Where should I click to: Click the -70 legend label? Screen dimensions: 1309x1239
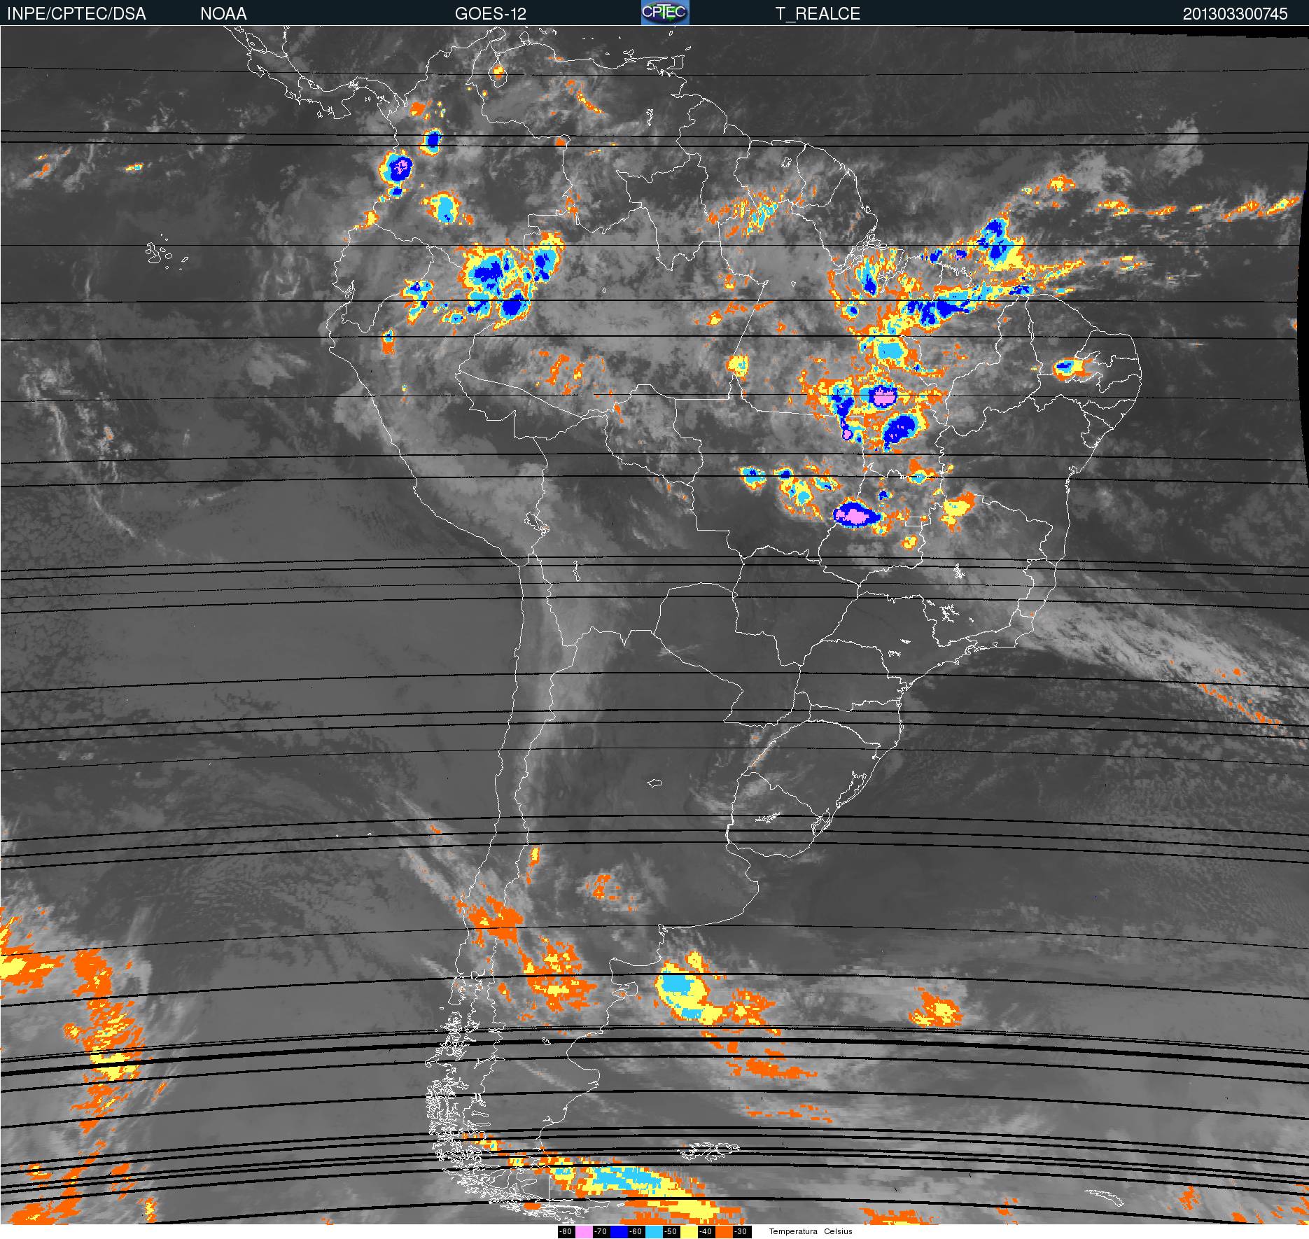pos(601,1232)
